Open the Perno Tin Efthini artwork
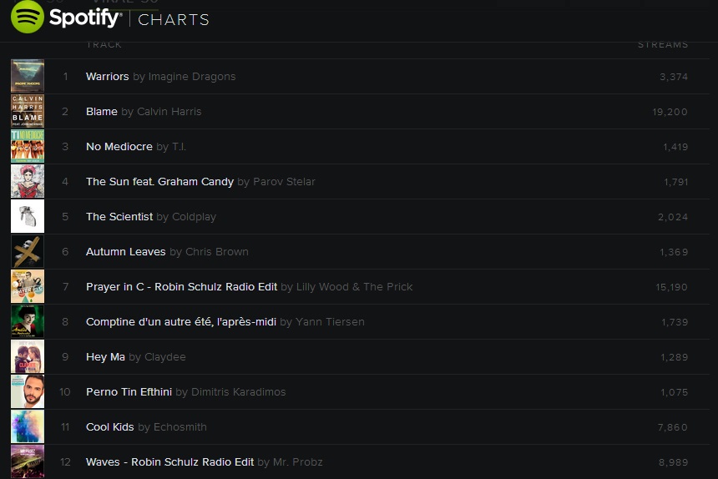 pyautogui.click(x=28, y=391)
